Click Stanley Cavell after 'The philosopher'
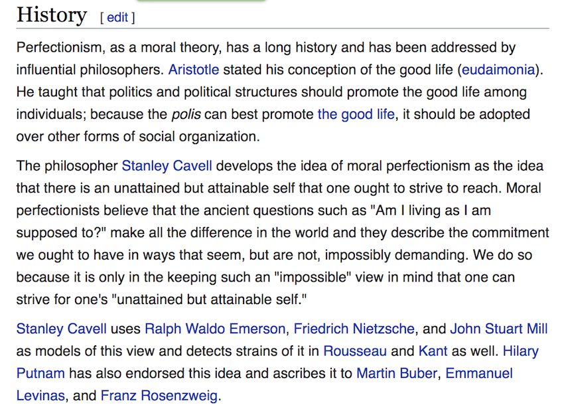 tap(167, 165)
